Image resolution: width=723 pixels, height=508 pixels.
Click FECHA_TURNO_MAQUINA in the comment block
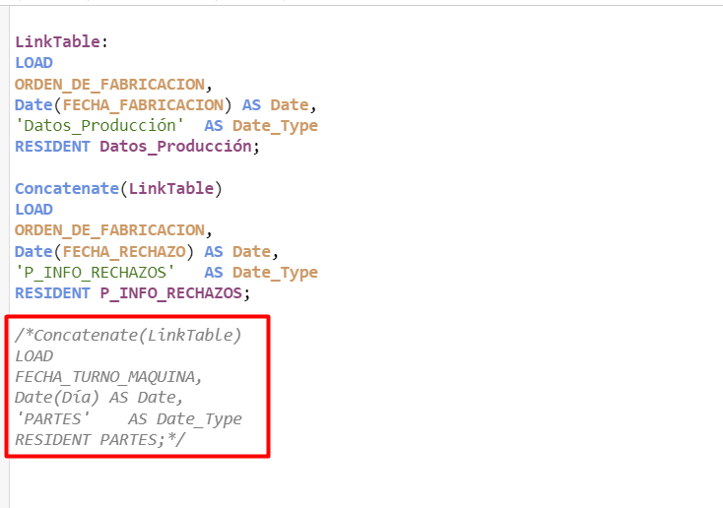point(108,376)
